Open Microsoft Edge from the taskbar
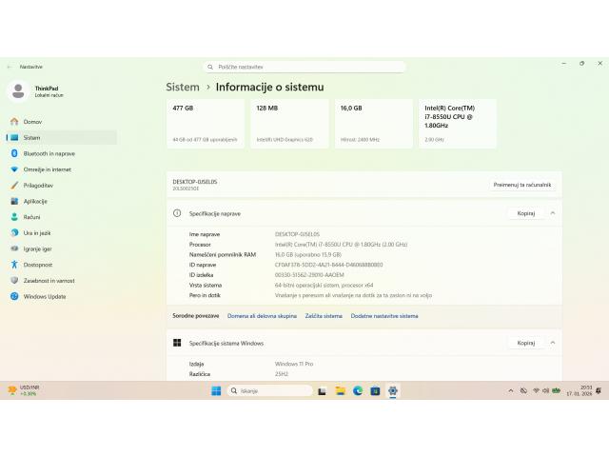This screenshot has height=457, width=609. pyautogui.click(x=359, y=390)
